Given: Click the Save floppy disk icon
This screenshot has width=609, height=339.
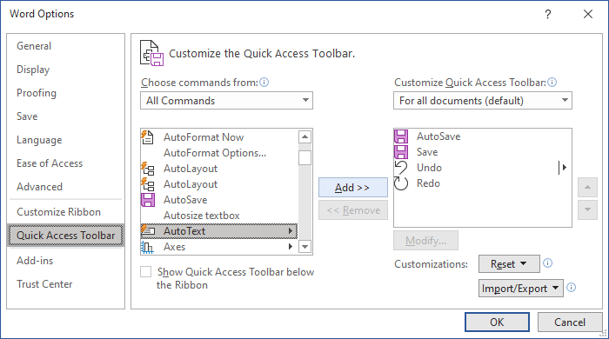Looking at the screenshot, I should point(401,151).
